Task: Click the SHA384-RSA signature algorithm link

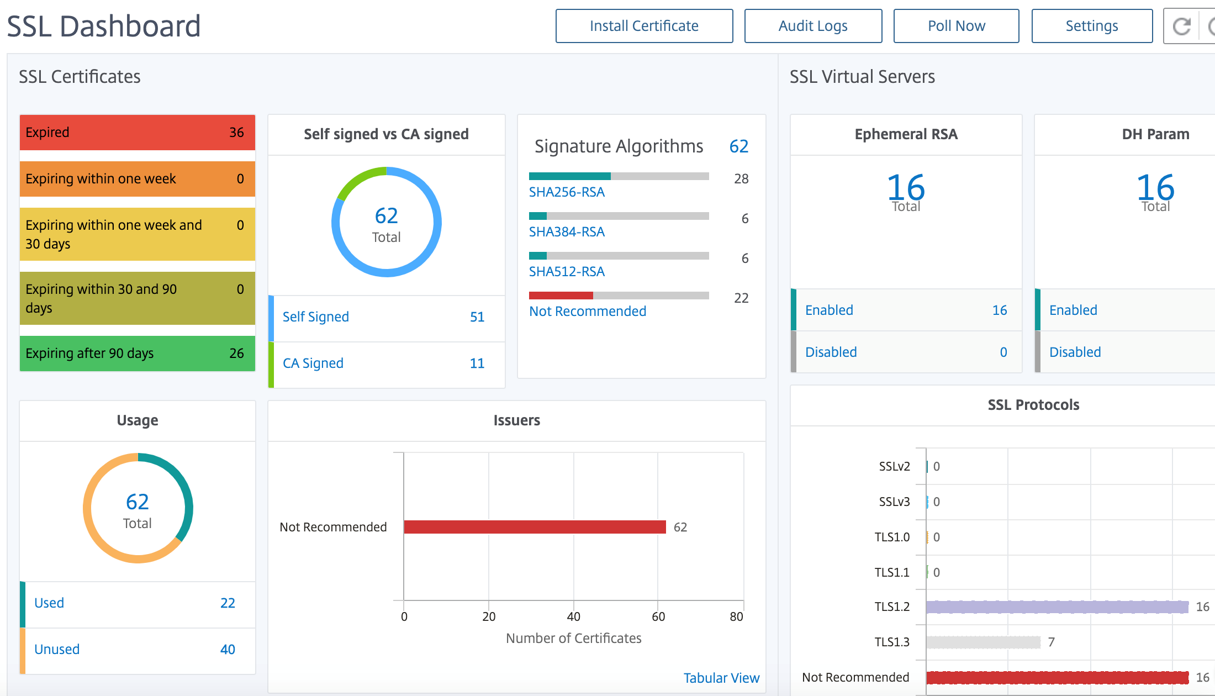Action: point(567,232)
